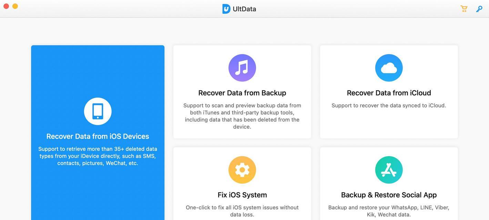Click the UltData title text
Screen dimensions: 489x220
244,9
